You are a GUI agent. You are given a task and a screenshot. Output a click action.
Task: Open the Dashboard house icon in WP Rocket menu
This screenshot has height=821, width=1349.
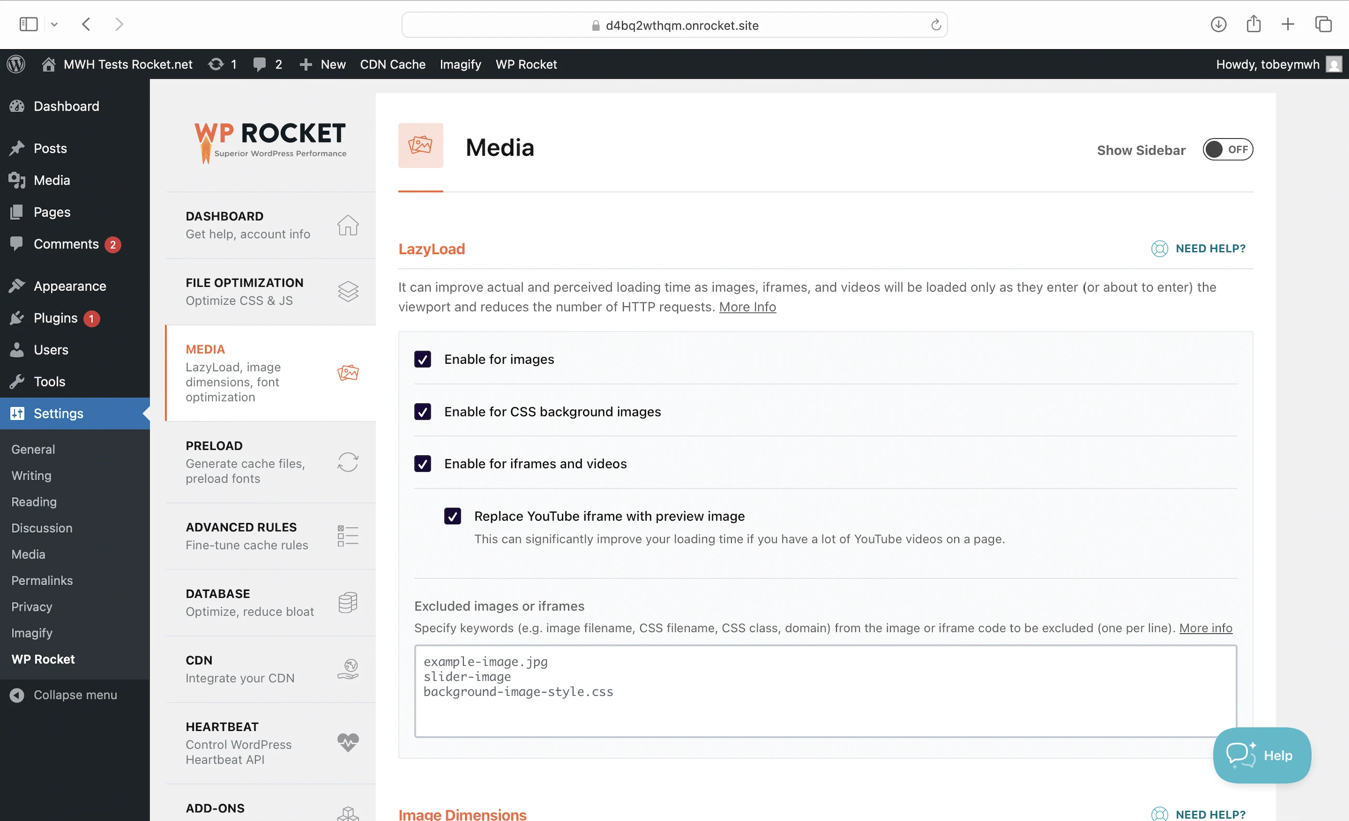pyautogui.click(x=348, y=225)
